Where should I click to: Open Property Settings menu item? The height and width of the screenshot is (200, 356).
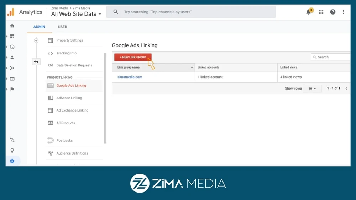click(x=69, y=40)
